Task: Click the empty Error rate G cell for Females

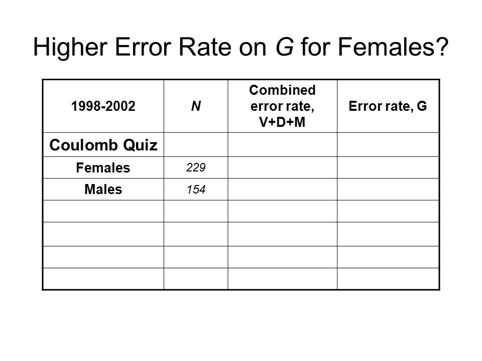Action: 388,167
